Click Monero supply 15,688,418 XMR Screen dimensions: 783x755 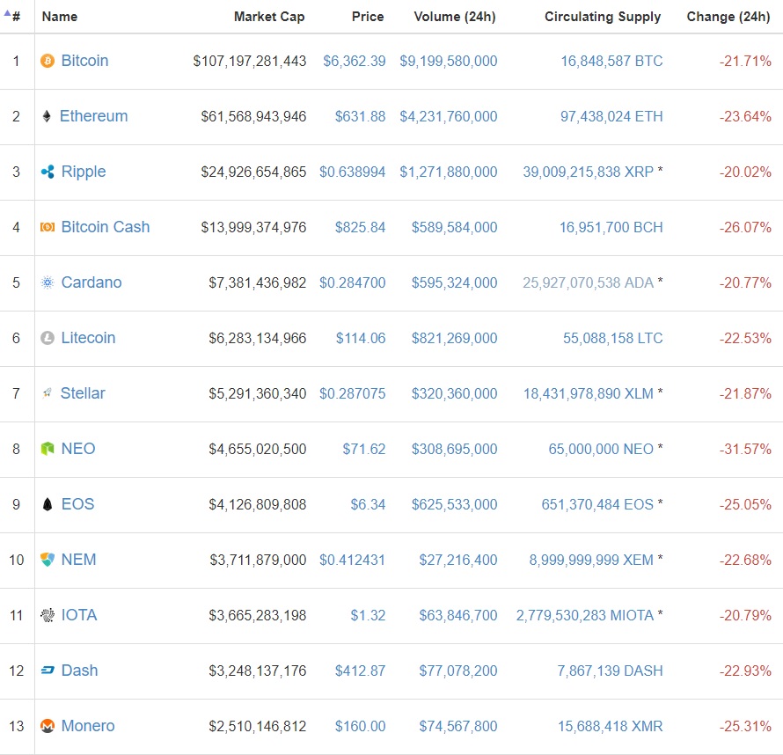tap(611, 727)
